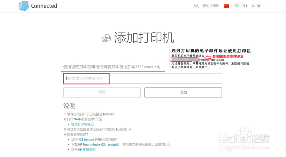Click the printer icon beside 添加打印机
Viewport: 286px width, 157px height.
pyautogui.click(x=106, y=38)
